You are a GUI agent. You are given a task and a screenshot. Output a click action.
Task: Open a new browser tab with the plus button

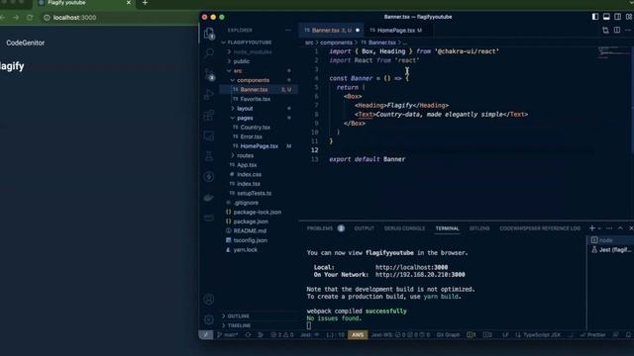tap(145, 3)
